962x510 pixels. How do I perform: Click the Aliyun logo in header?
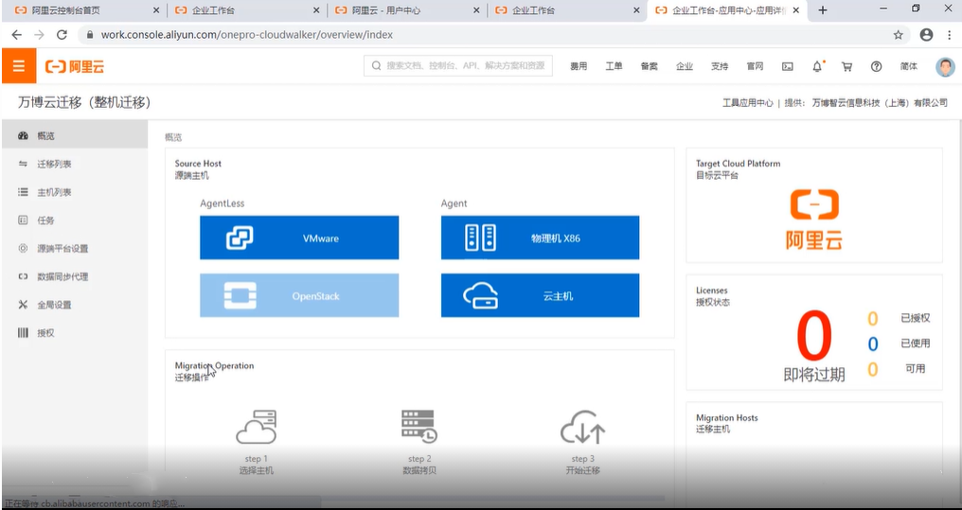(75, 66)
